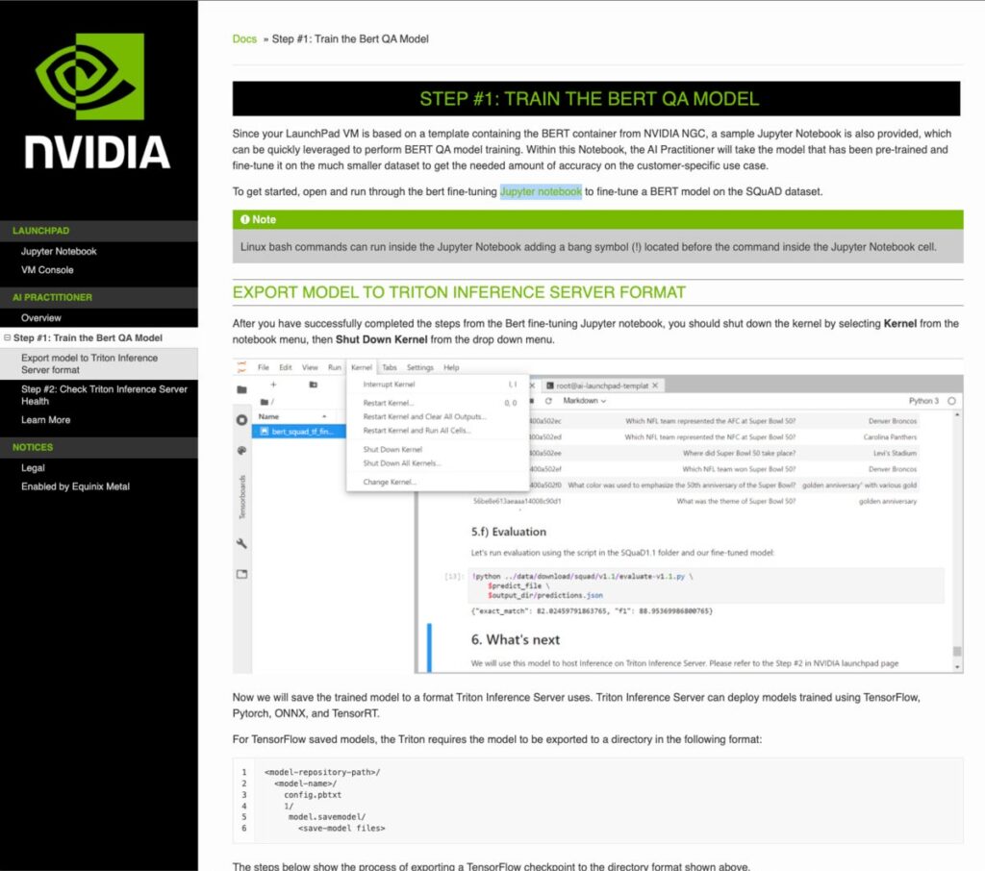Click the running kernels circle icon

tap(241, 420)
